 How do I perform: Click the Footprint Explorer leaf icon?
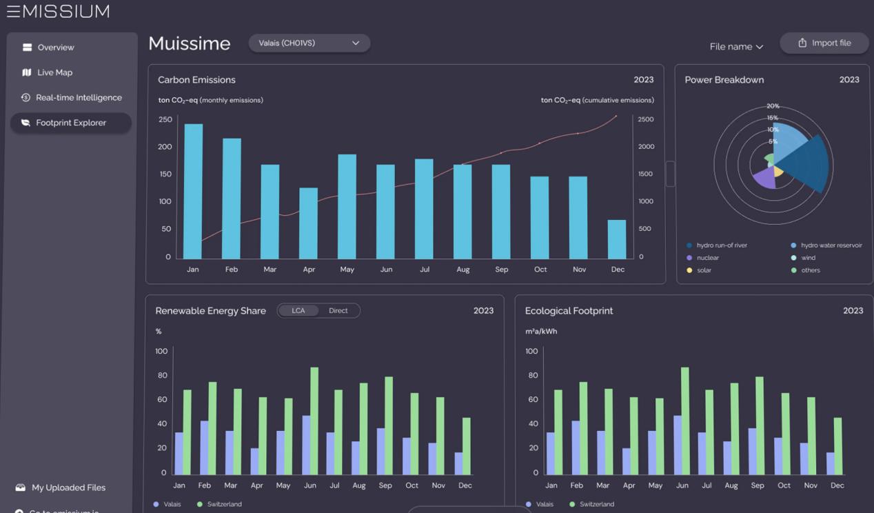[x=26, y=123]
